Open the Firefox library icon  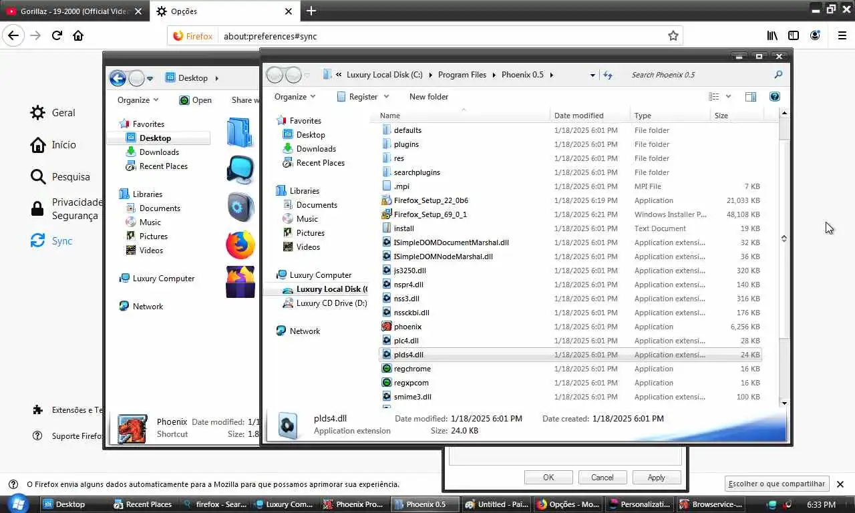pyautogui.click(x=772, y=35)
